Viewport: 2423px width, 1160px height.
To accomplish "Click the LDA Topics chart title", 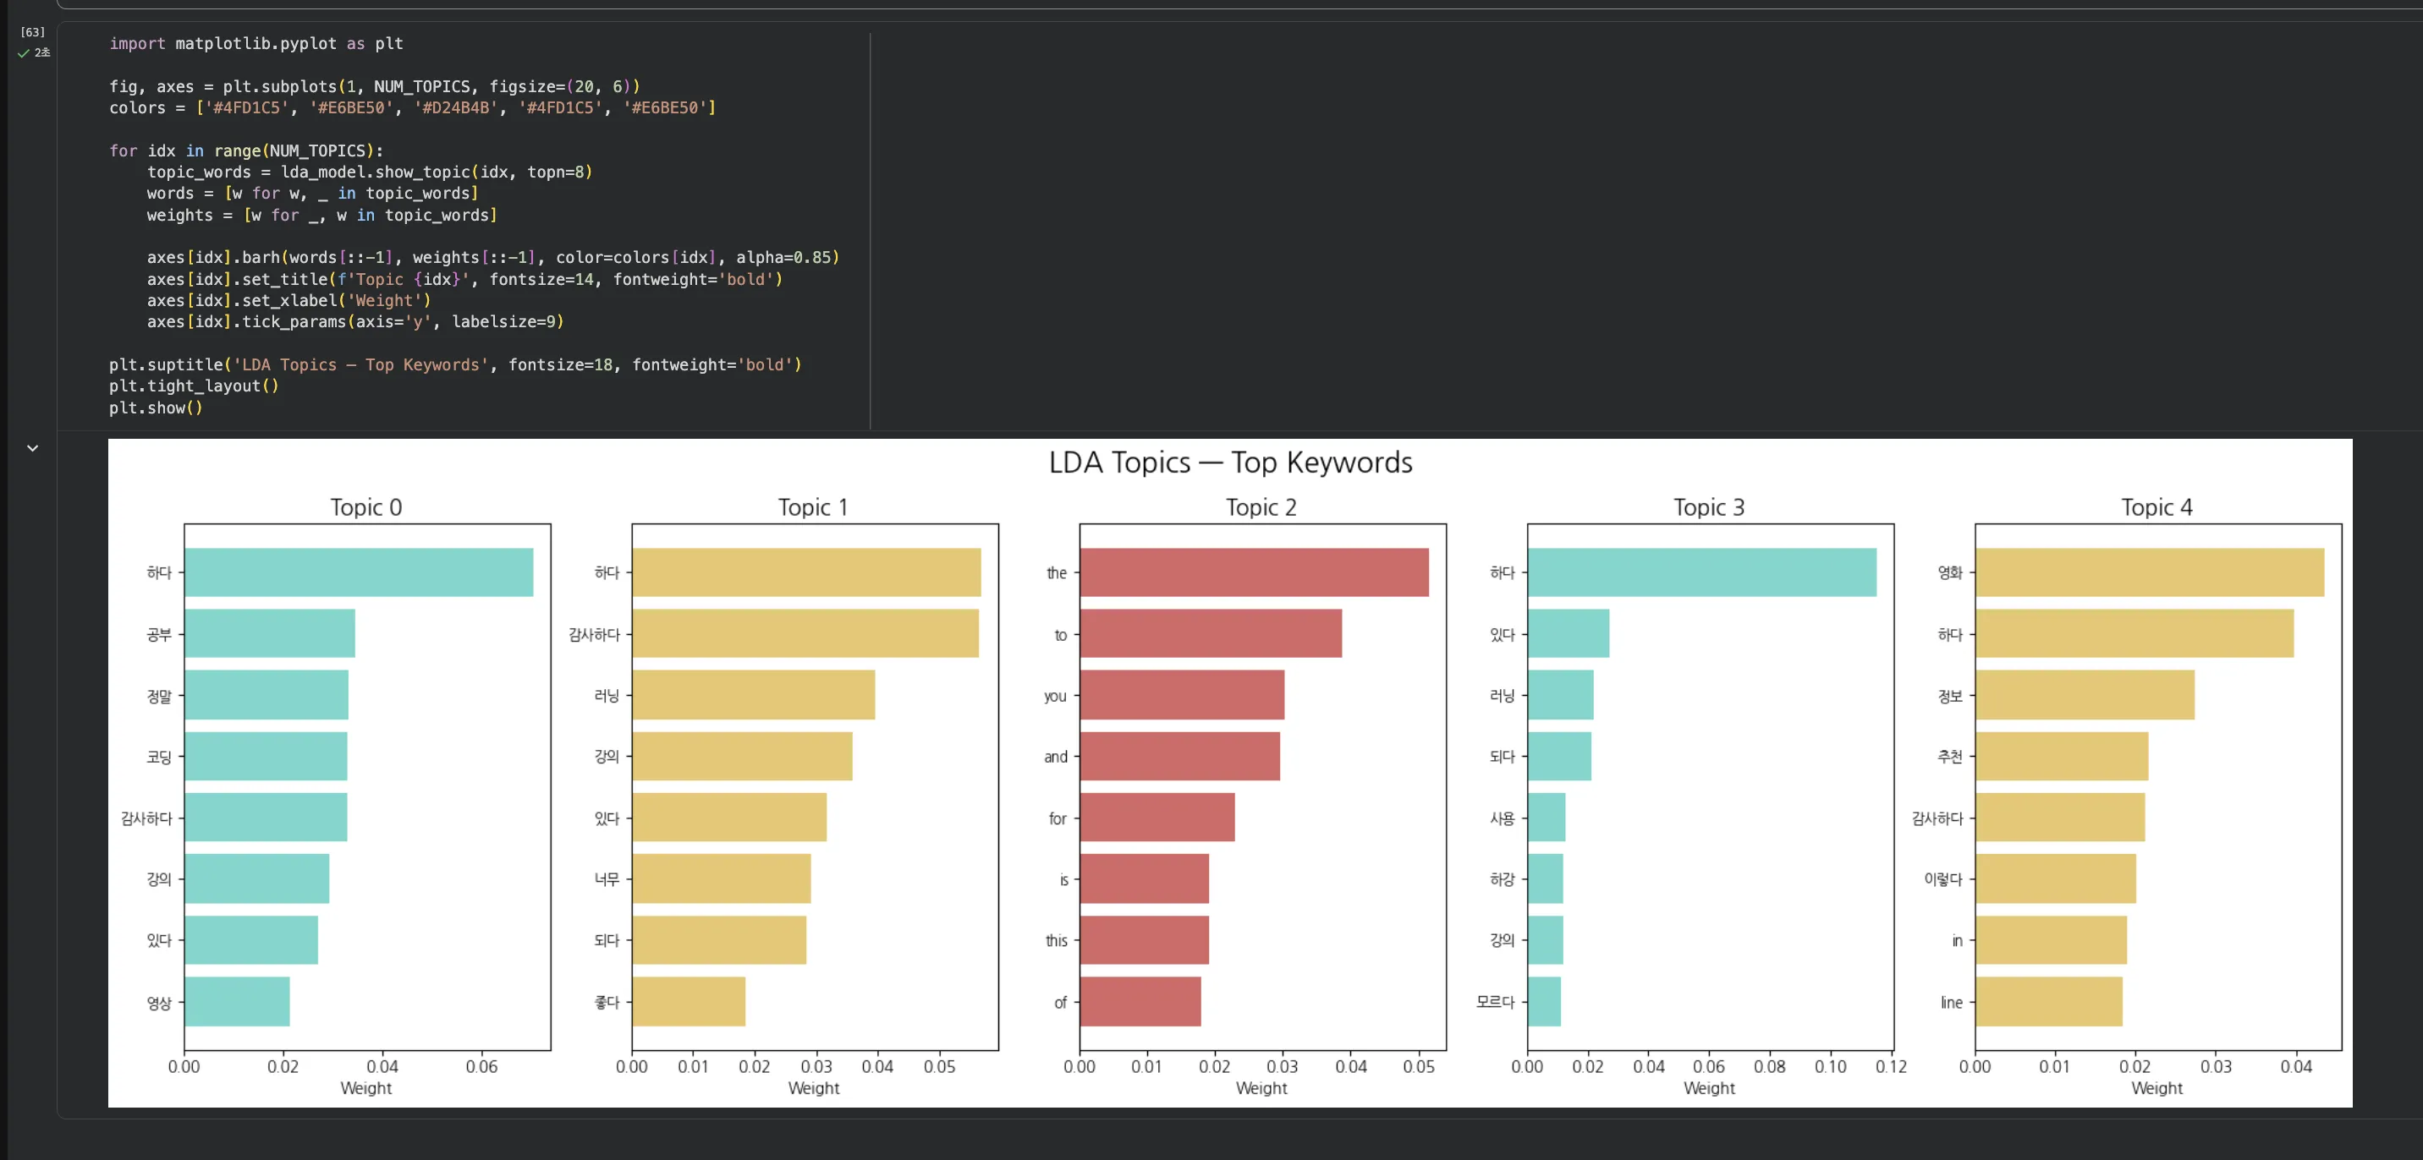I will pyautogui.click(x=1229, y=462).
